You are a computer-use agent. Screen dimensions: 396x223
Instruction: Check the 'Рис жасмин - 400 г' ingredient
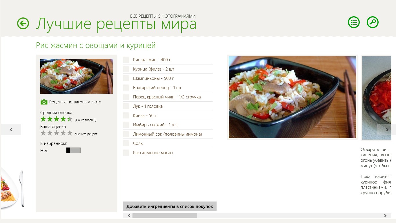tap(126, 60)
